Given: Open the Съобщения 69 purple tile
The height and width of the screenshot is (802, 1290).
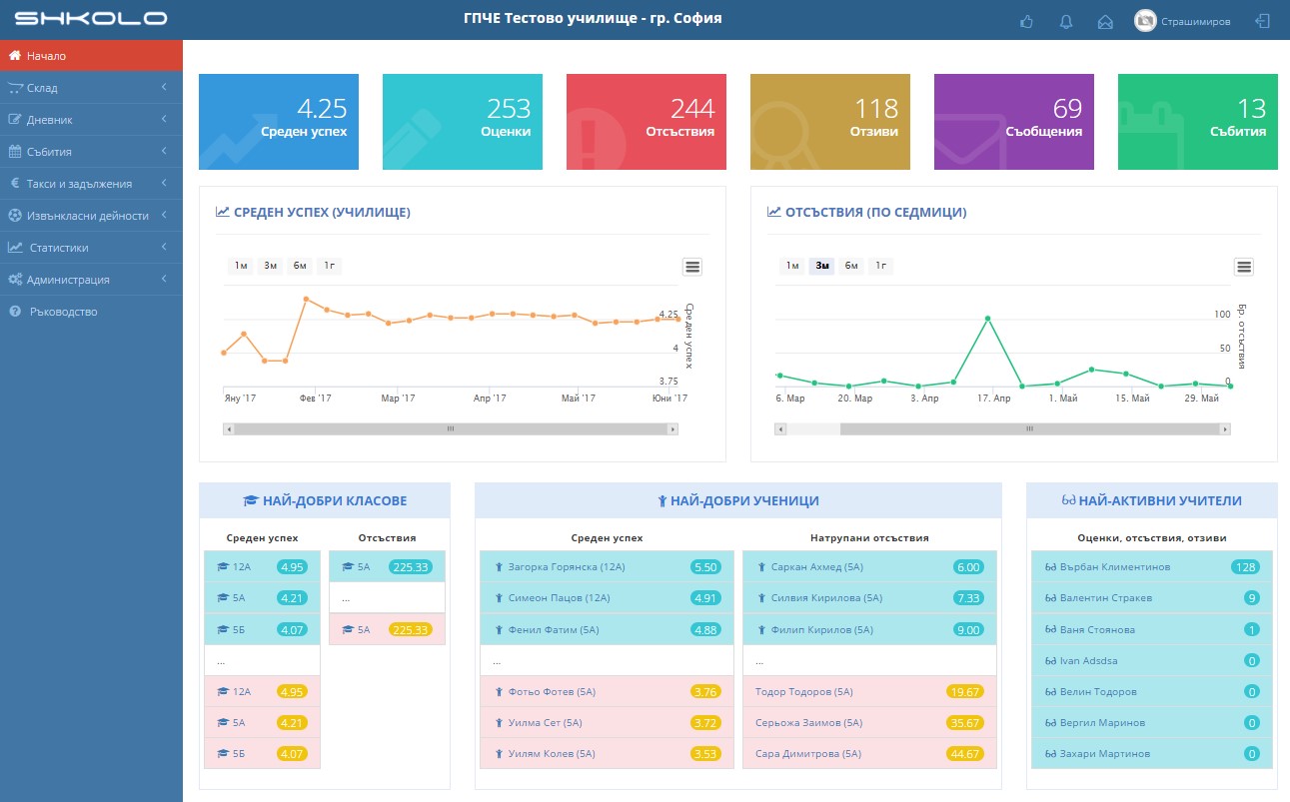Looking at the screenshot, I should (1013, 122).
